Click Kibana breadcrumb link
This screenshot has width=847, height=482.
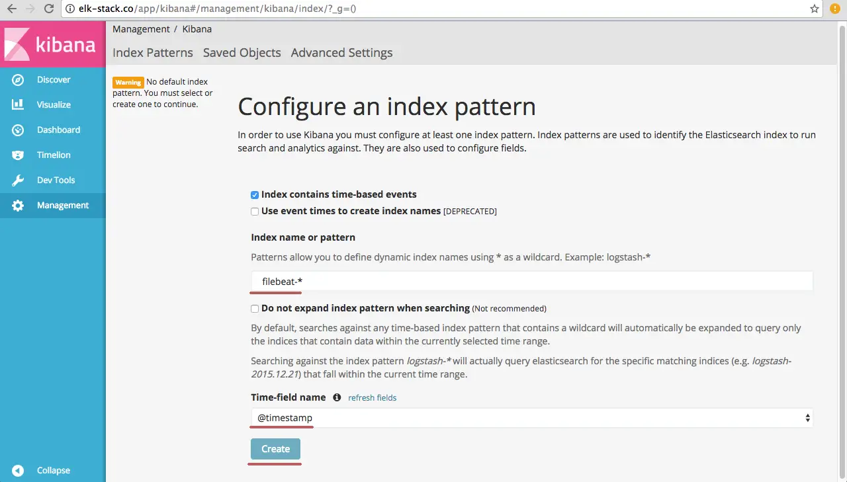197,29
